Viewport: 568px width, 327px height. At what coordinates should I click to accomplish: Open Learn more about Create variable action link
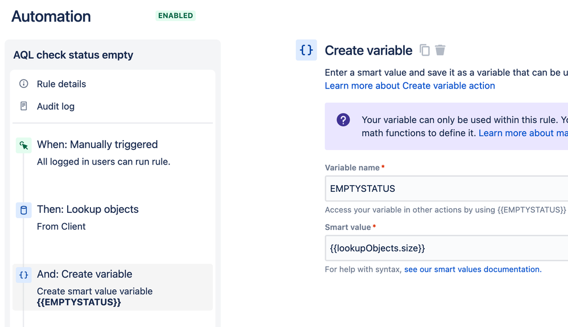click(x=410, y=86)
